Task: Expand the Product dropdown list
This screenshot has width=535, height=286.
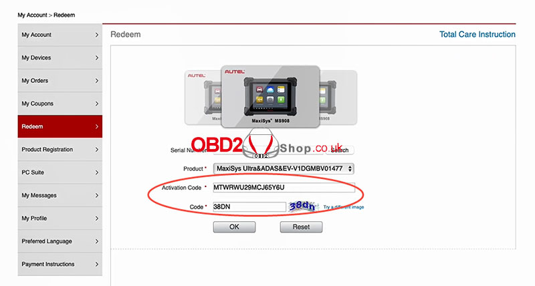Action: (284, 168)
